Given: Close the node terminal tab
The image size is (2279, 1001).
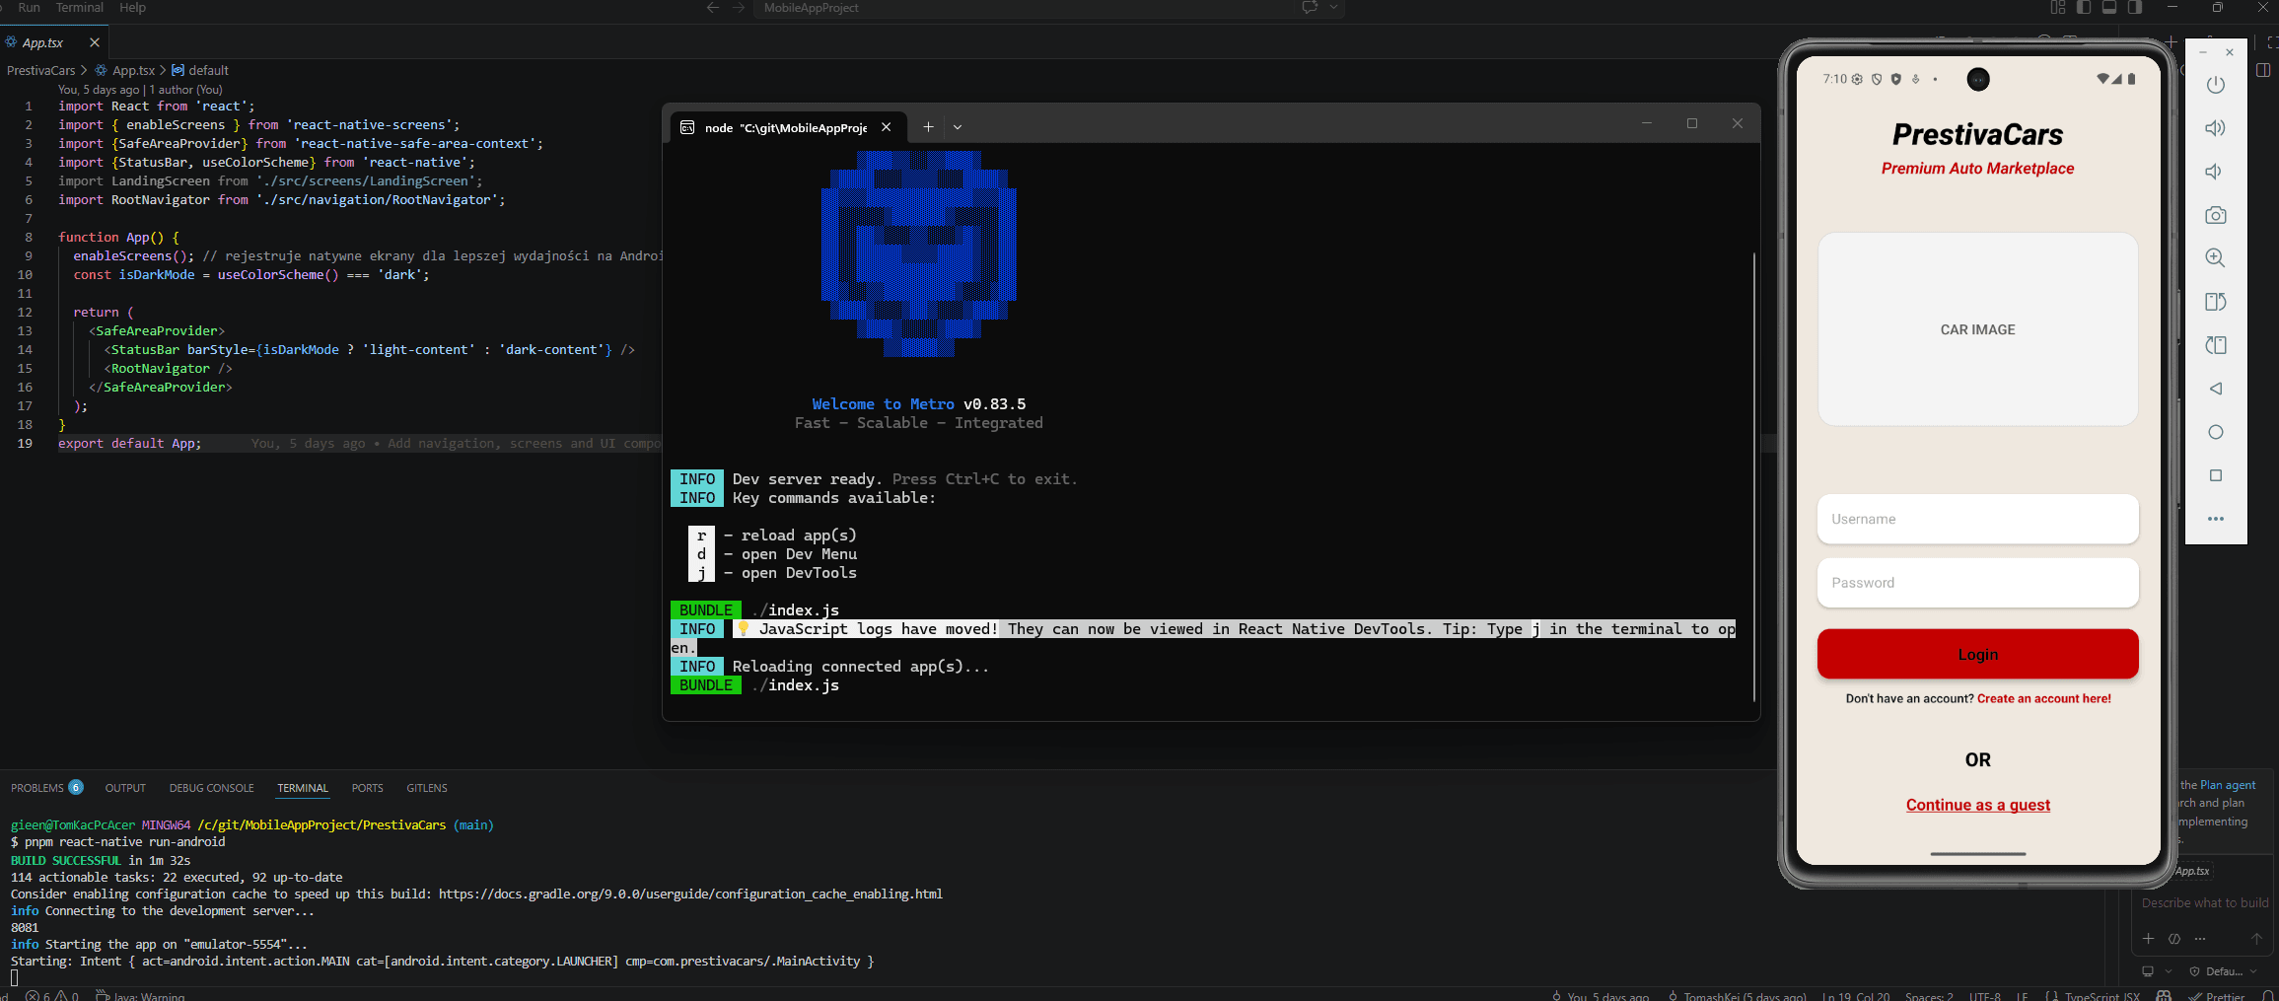Looking at the screenshot, I should tap(887, 127).
